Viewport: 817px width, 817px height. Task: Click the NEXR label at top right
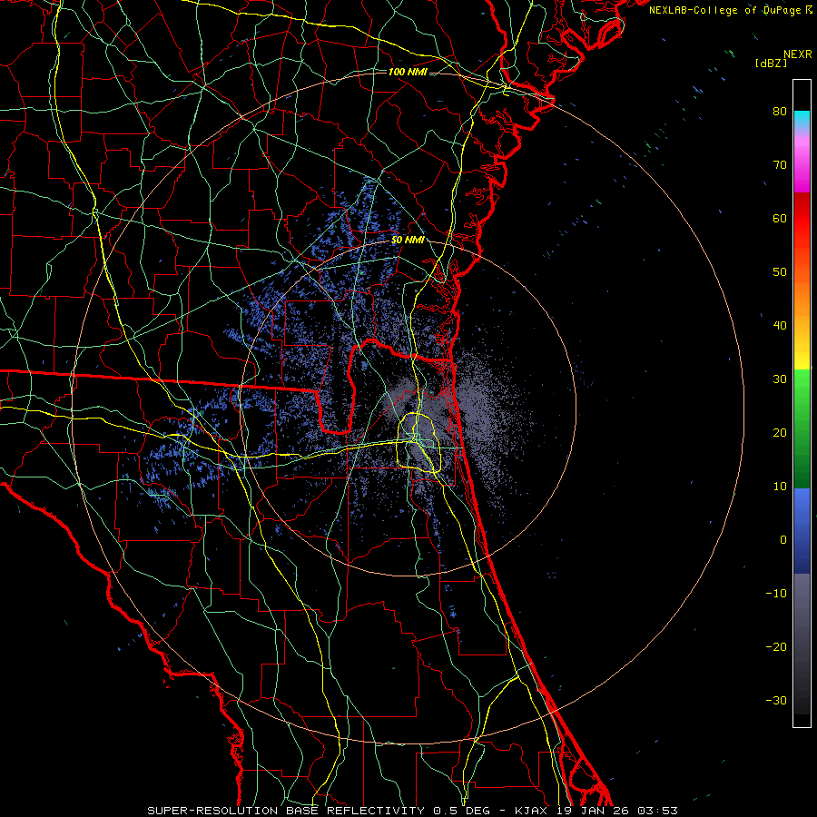[x=797, y=54]
